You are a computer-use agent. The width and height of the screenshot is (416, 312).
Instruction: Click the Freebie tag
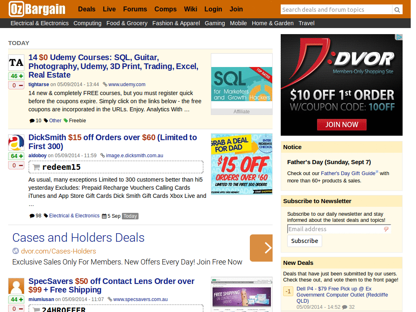tap(78, 120)
